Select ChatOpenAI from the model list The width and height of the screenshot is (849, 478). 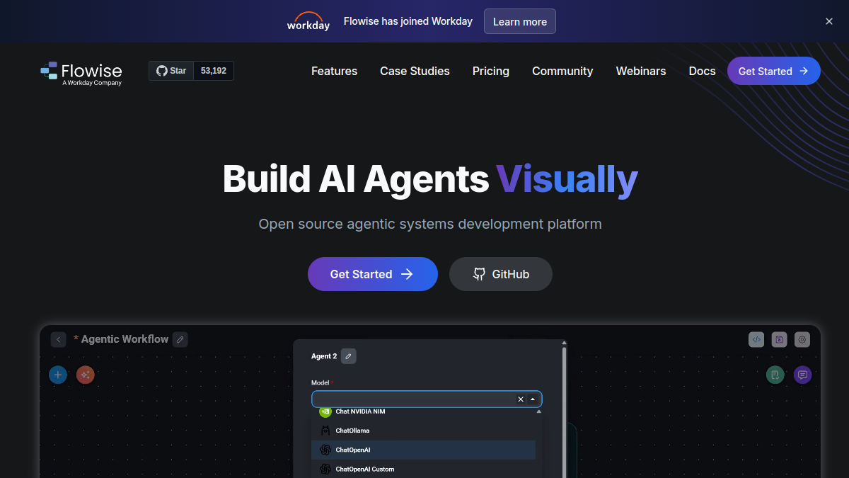pos(423,450)
